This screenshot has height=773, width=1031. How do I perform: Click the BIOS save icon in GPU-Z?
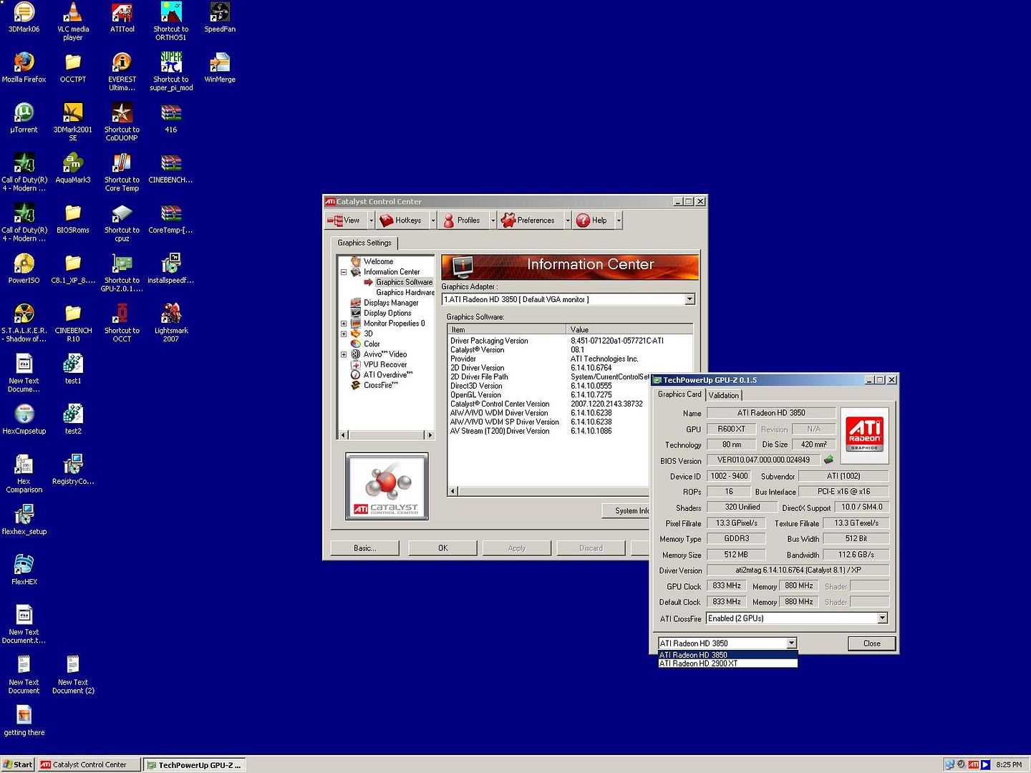click(x=829, y=460)
